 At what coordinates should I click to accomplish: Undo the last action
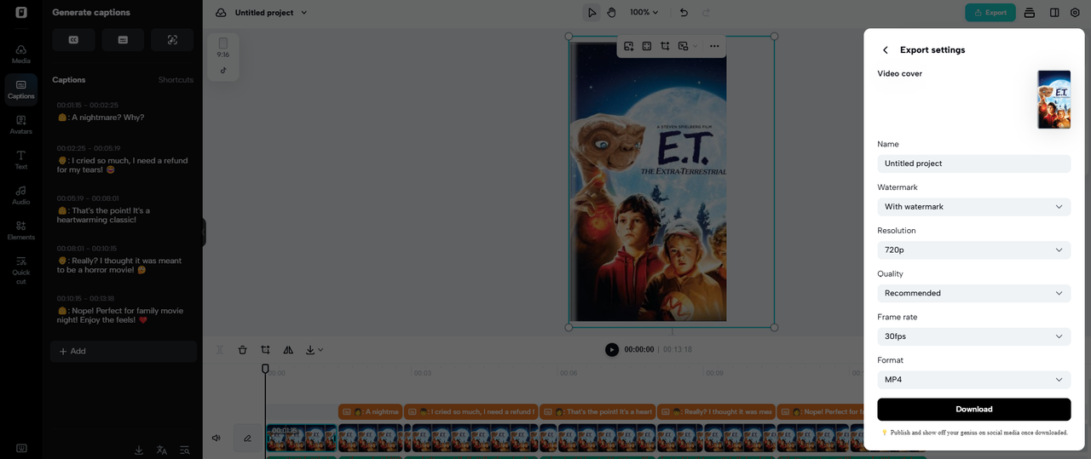pos(683,13)
